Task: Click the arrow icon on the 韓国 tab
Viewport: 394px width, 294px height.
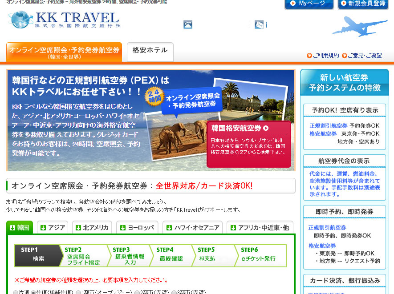Action: (12, 228)
